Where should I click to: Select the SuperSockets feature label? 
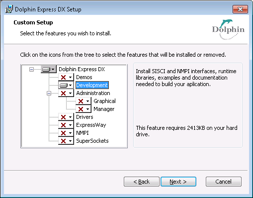(92, 141)
